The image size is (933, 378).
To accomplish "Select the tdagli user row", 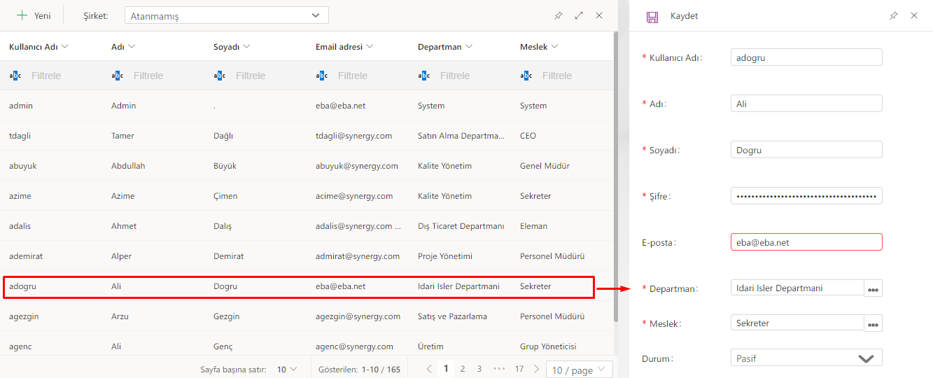I will [280, 136].
